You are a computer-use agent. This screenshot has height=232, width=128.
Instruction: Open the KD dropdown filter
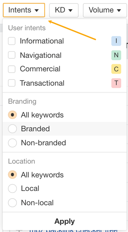click(x=64, y=10)
